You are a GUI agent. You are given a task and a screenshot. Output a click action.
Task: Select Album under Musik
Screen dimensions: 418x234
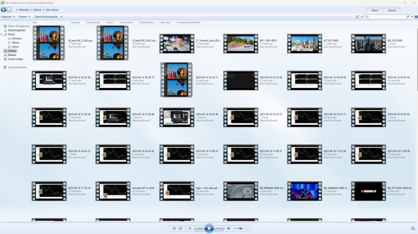point(13,43)
